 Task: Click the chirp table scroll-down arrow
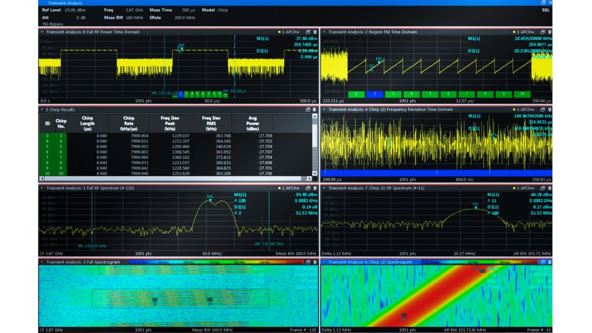pyautogui.click(x=314, y=173)
